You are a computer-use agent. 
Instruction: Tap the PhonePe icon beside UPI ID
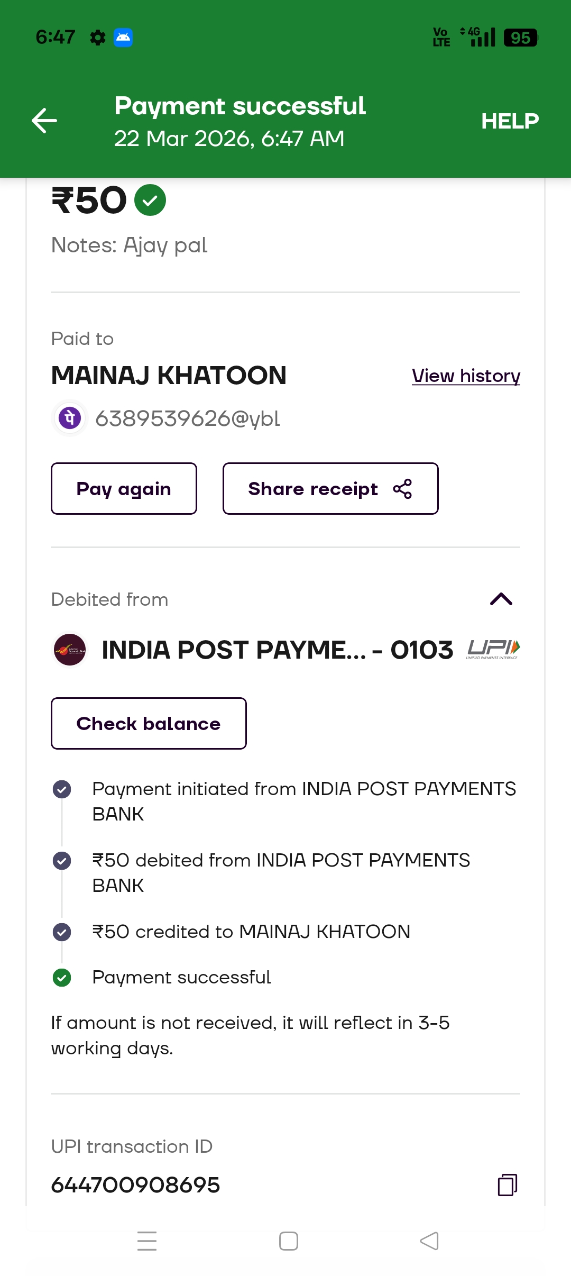click(x=70, y=418)
